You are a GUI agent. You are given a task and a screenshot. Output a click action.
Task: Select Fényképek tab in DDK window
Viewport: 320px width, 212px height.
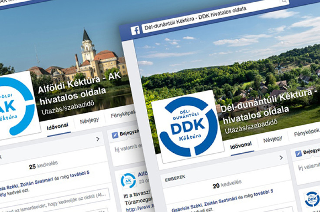tap(307, 133)
